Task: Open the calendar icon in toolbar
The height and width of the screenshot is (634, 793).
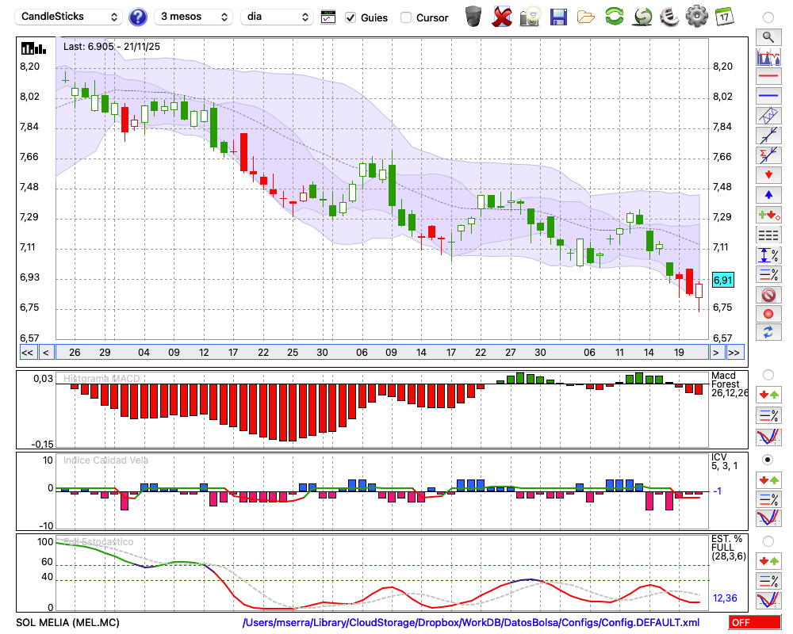Action: tap(723, 16)
